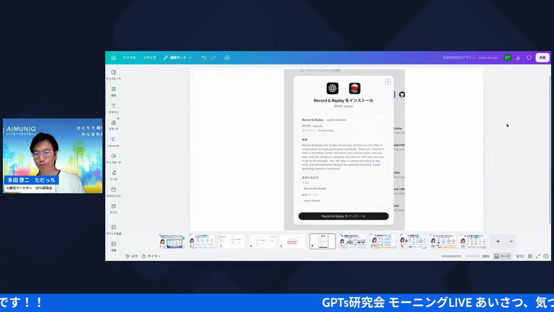
Task: Open the アプリ panel
Action: tap(113, 209)
